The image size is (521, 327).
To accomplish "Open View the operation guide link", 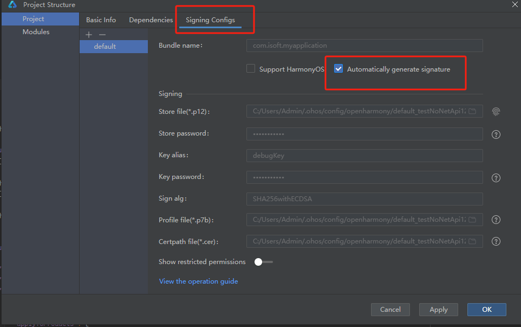I will [198, 281].
